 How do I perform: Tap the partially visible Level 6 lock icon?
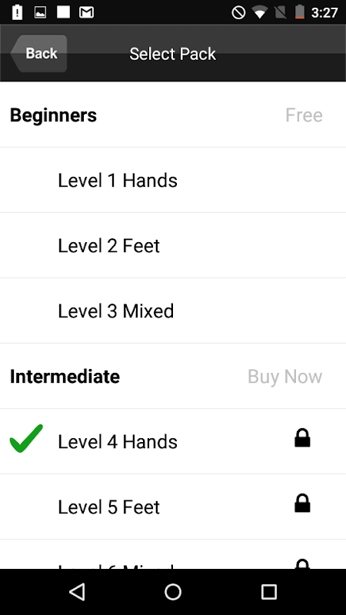[302, 563]
